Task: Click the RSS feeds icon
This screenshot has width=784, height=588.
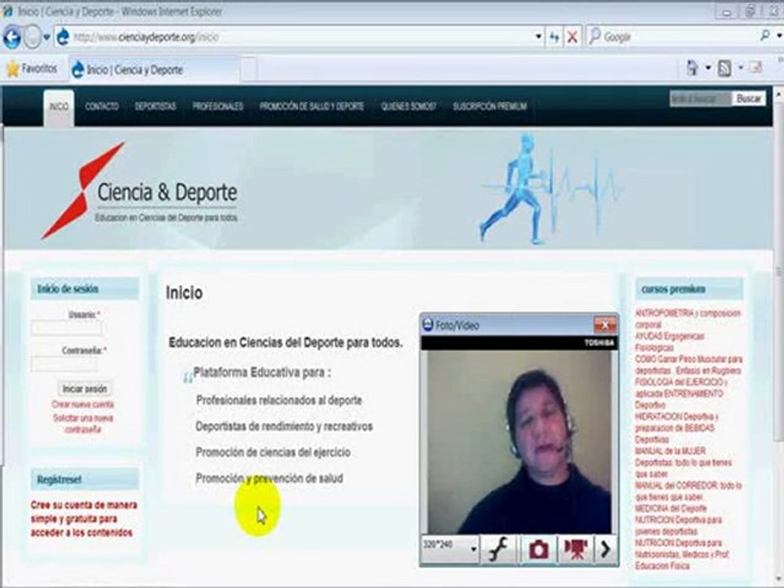Action: [724, 68]
